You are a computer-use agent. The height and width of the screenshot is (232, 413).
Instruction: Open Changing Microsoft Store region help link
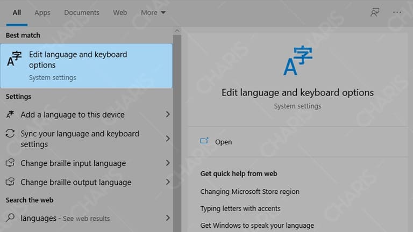pos(250,192)
